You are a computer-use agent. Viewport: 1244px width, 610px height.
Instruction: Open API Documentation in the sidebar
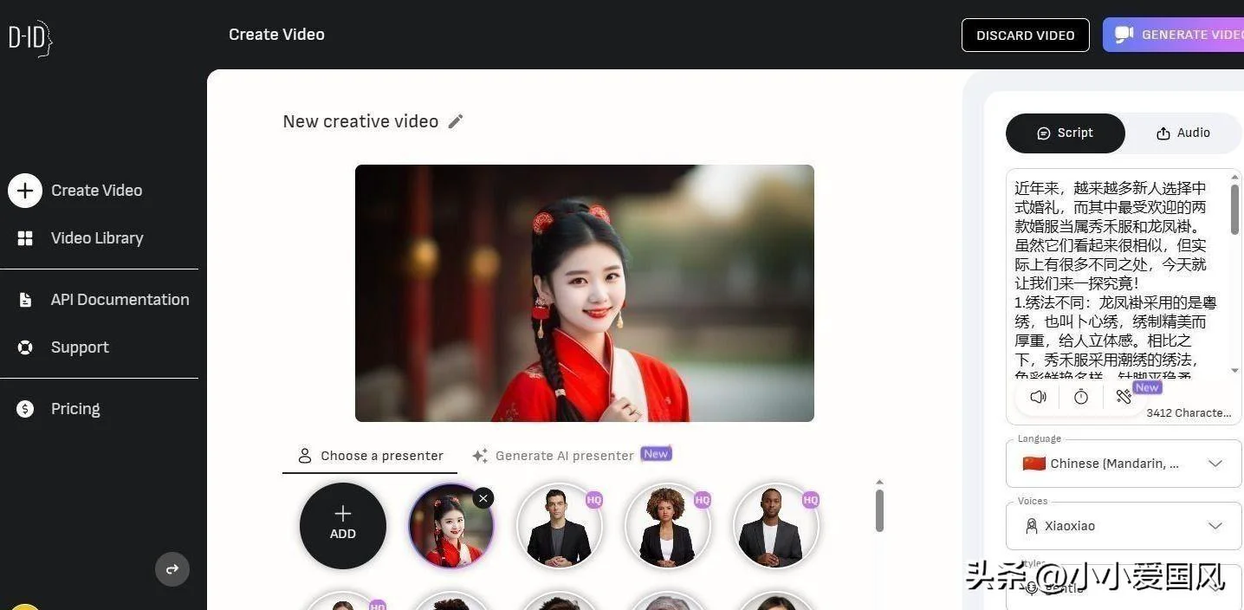[120, 300]
